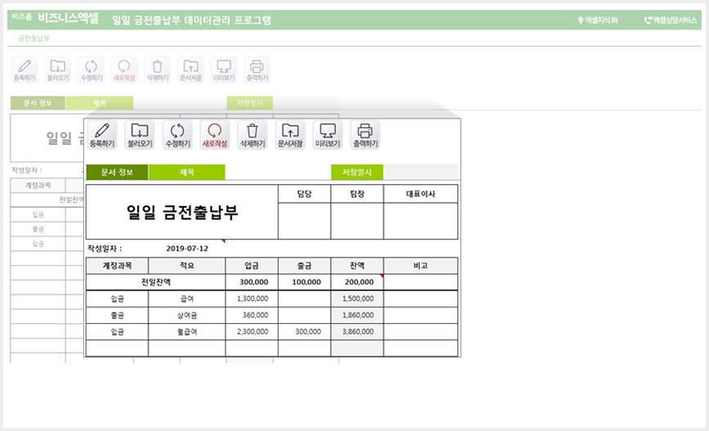Screen dimensions: 709x431
Task: Click the 200,000 balance cell
Action: [357, 282]
